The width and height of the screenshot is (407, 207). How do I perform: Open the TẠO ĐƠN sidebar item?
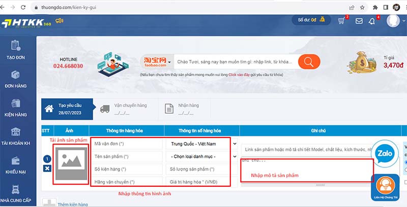click(x=16, y=50)
